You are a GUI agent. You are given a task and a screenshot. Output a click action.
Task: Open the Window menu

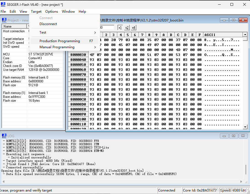68,12
